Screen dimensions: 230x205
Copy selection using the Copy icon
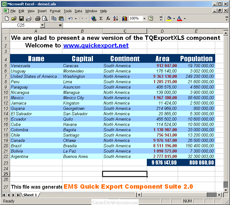click(54, 19)
